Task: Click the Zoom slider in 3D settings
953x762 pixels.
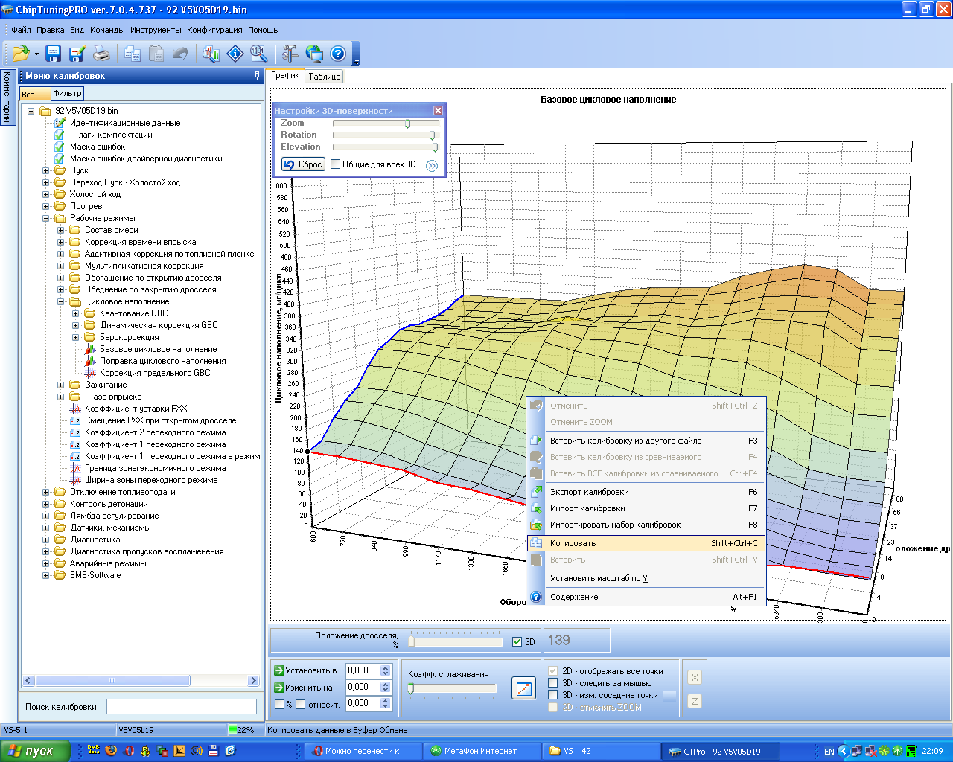Action: pos(407,124)
